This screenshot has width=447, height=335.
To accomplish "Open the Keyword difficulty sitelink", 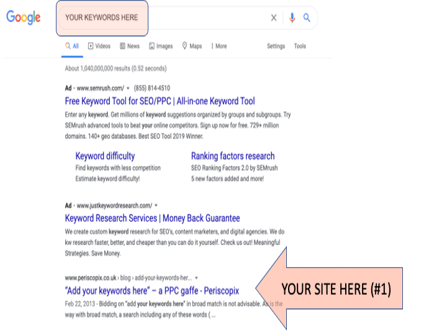I will 105,156.
